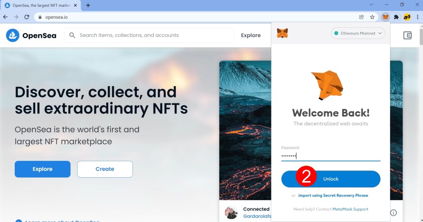Viewport: 423px width, 222px height.
Task: Click the share page icon in address bar
Action: tap(362, 17)
